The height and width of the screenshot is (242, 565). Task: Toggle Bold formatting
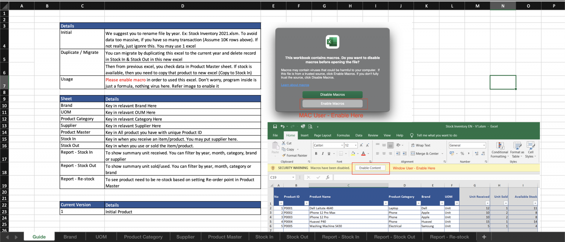click(316, 154)
